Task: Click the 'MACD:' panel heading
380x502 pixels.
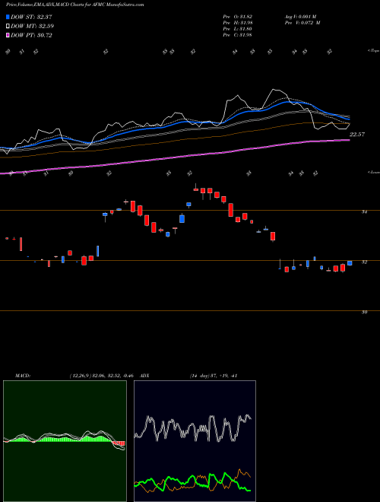Action: [23, 376]
